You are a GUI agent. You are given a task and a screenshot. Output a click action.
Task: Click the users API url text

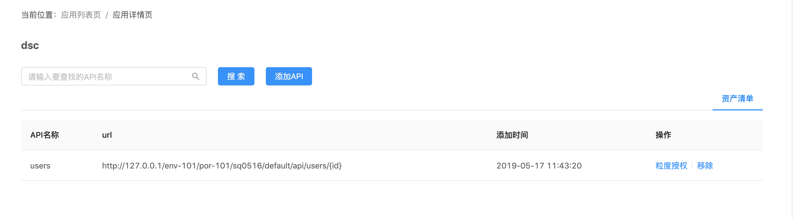point(222,166)
